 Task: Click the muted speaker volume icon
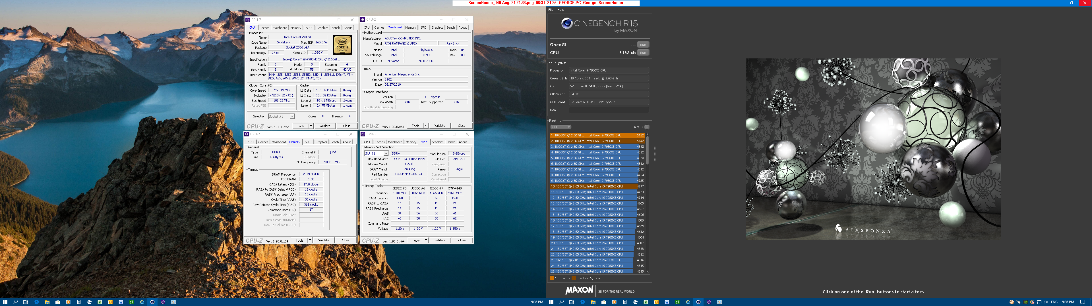coord(1046,302)
